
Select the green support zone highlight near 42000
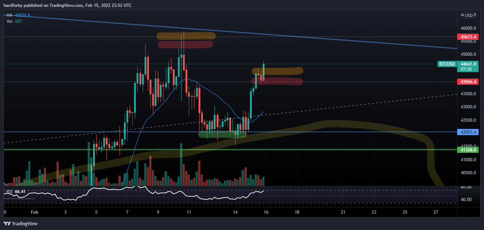pos(222,134)
